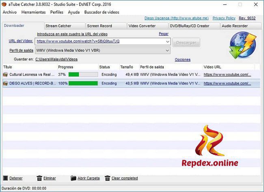
Task: Click the film icon of DIEGO ALVES row
Action: 5,83
